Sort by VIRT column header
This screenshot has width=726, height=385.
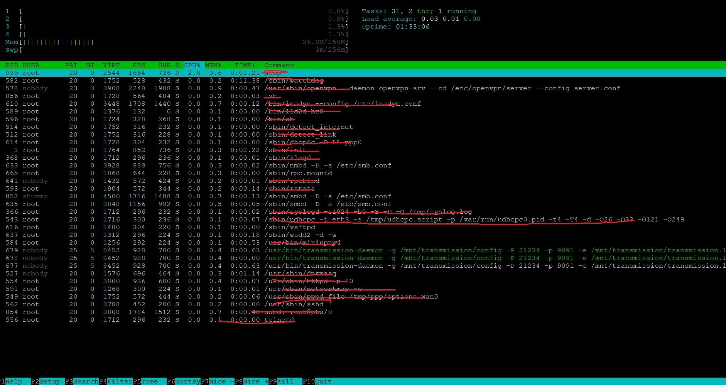(111, 65)
